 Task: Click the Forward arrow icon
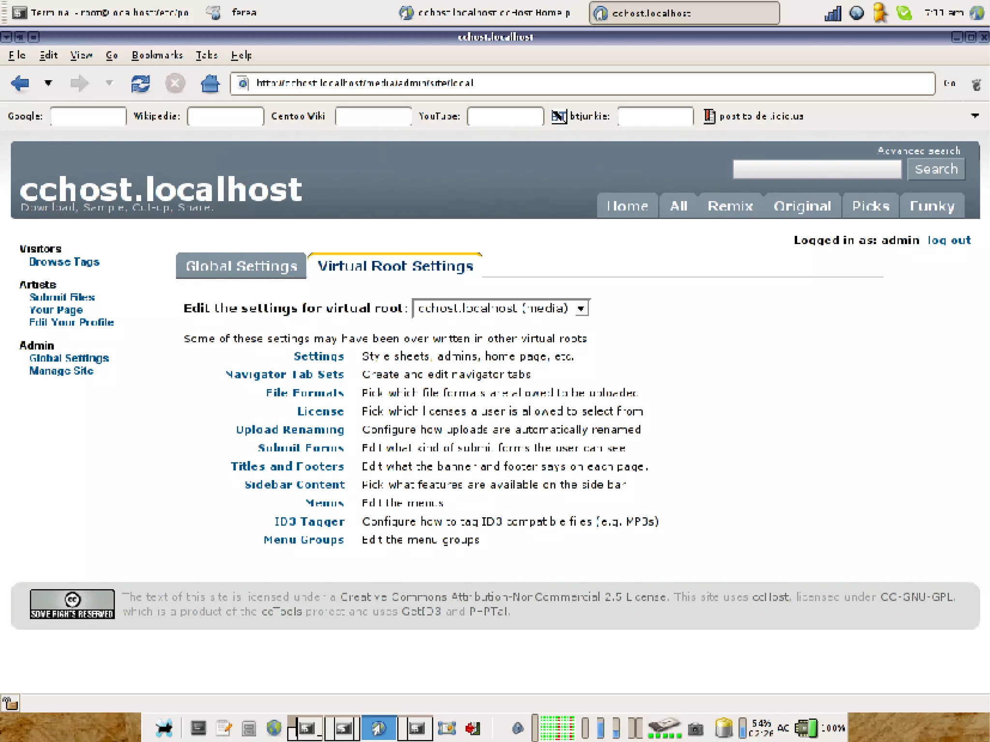79,83
